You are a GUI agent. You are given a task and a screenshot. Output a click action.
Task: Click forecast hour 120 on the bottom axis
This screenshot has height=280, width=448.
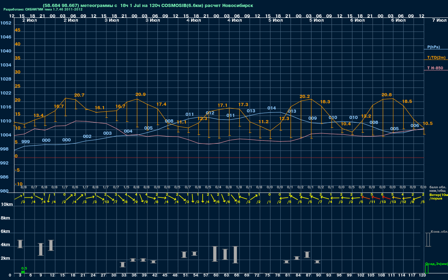tap(422, 276)
